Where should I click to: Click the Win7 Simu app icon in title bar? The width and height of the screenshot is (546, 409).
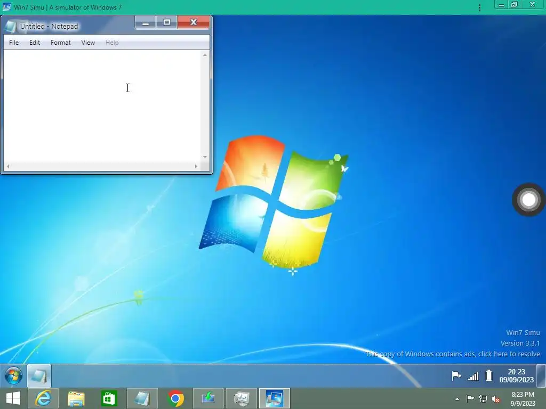point(6,7)
